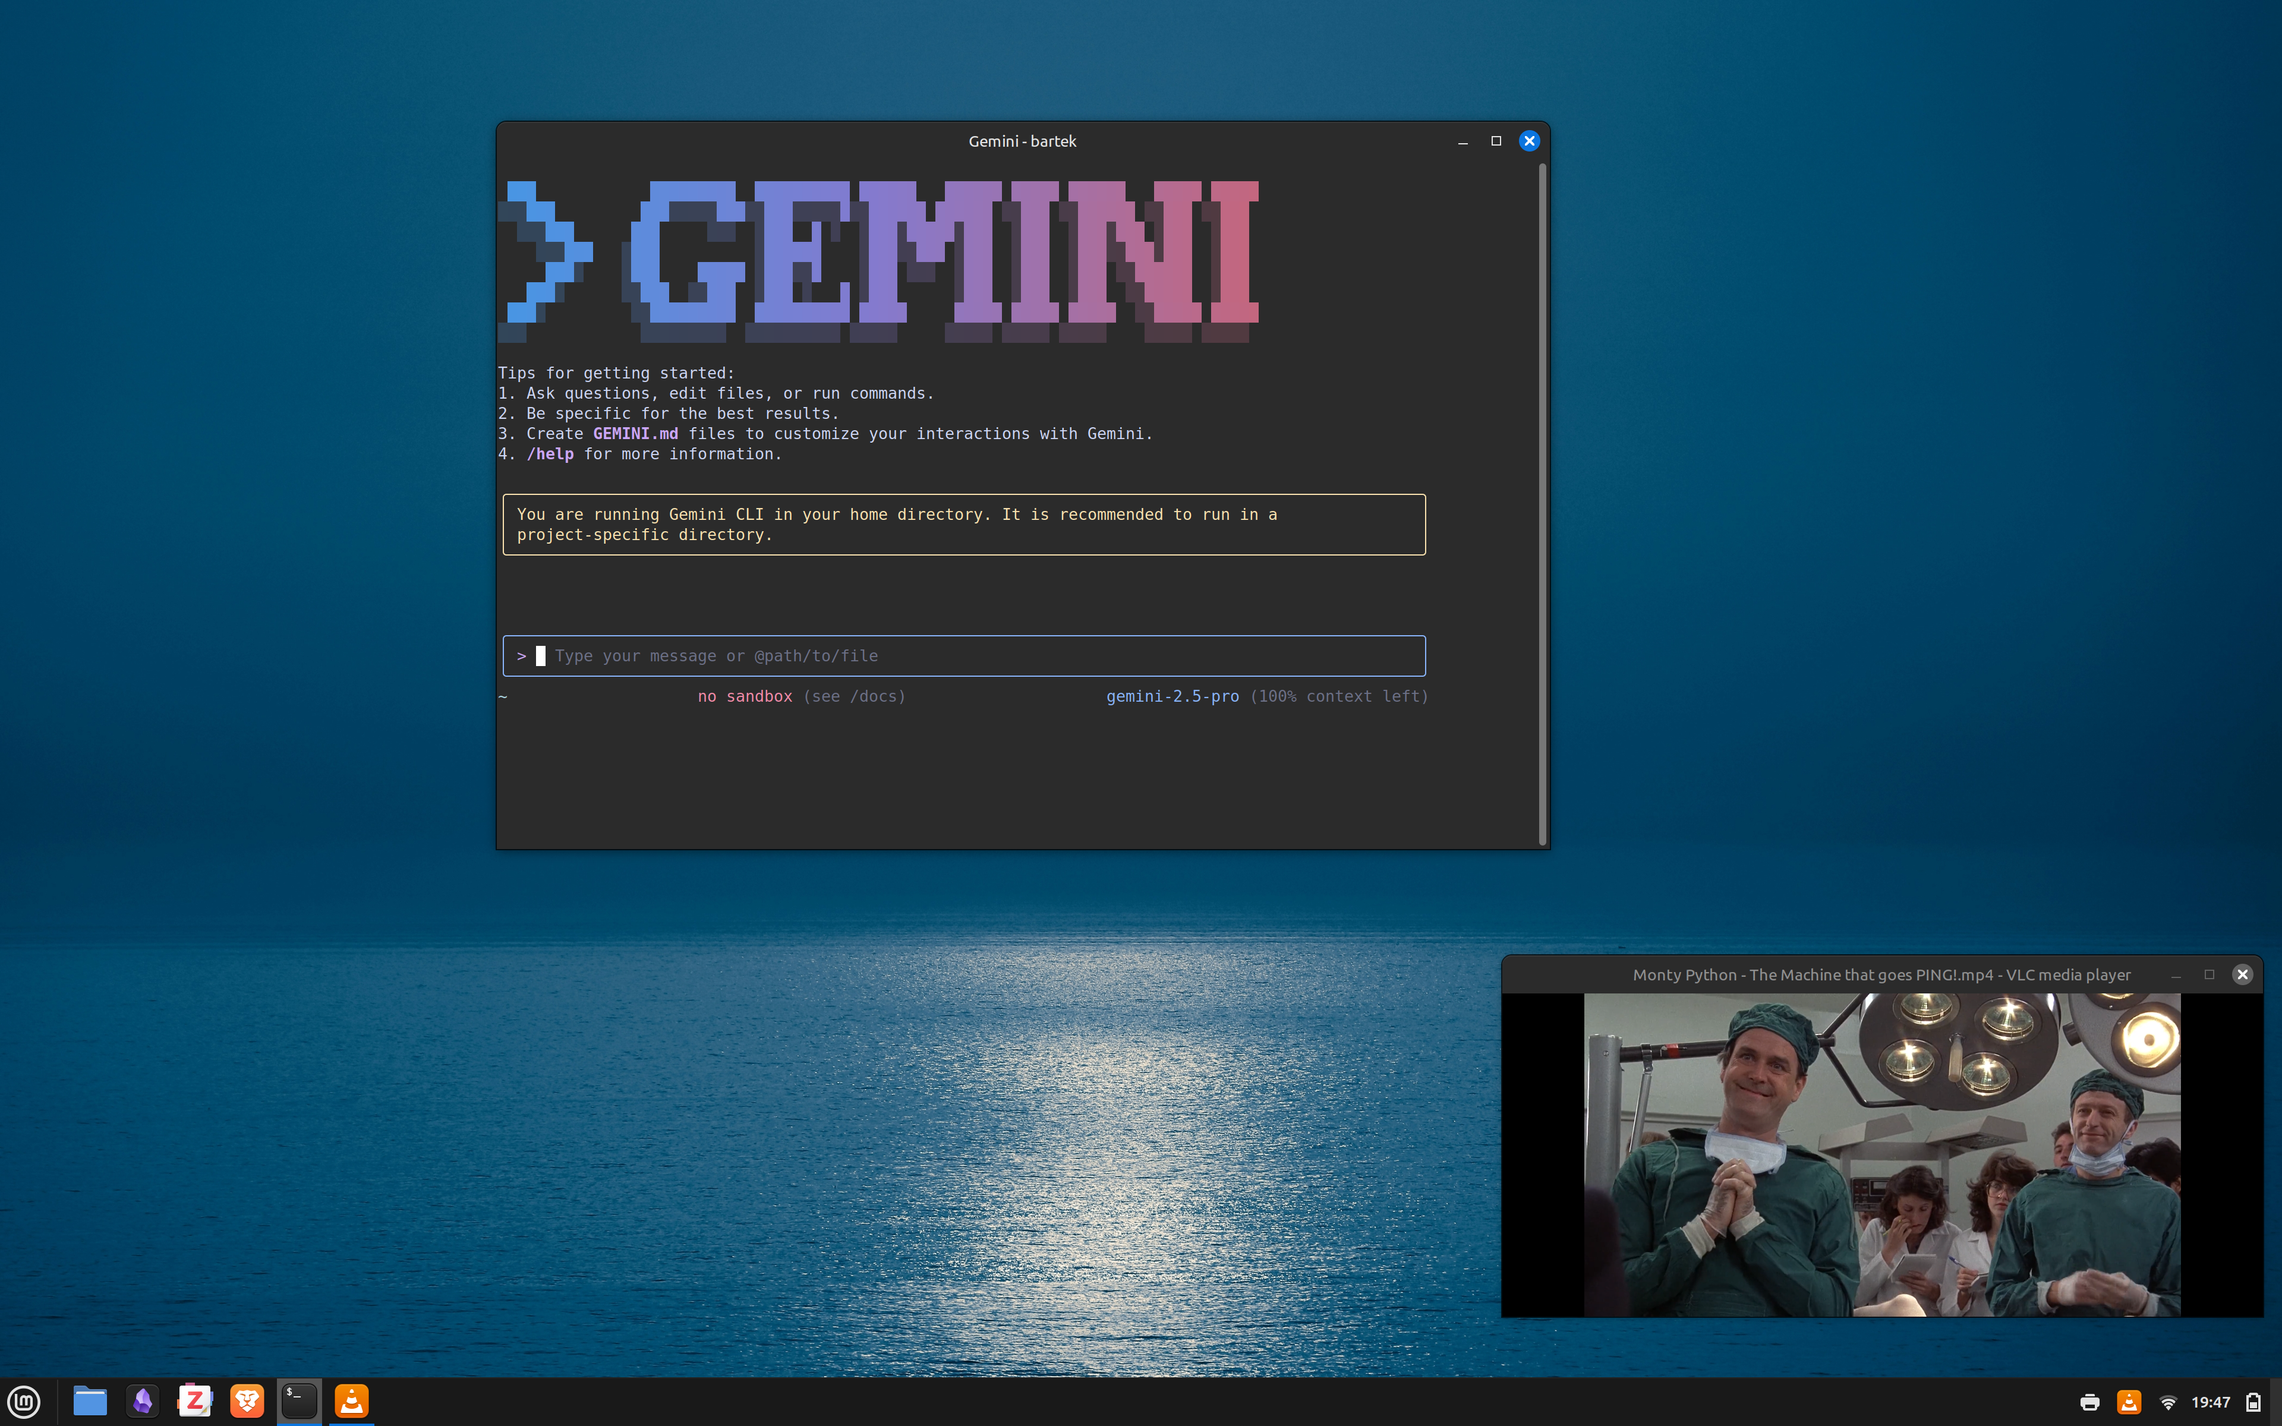Open the calendar from the 19:47 clock

(x=2210, y=1402)
